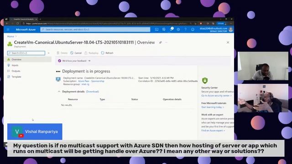Close the deployment Overview blade
The height and width of the screenshot is (164, 292).
(x=228, y=42)
